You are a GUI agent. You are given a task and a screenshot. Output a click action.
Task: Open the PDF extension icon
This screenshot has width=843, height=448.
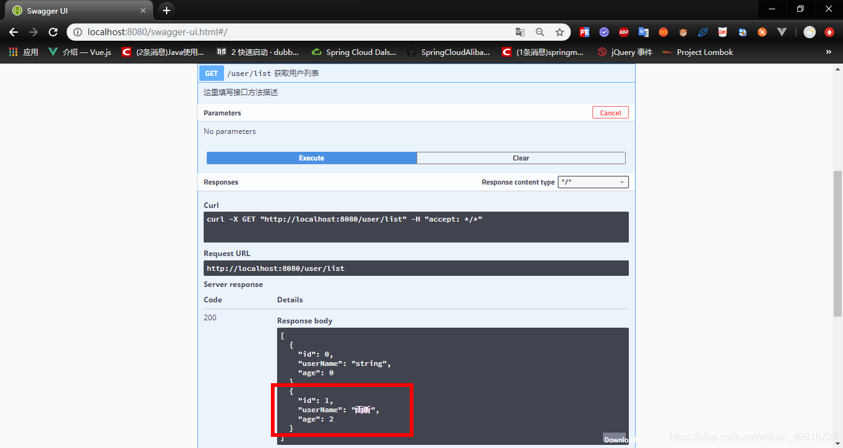tap(723, 32)
